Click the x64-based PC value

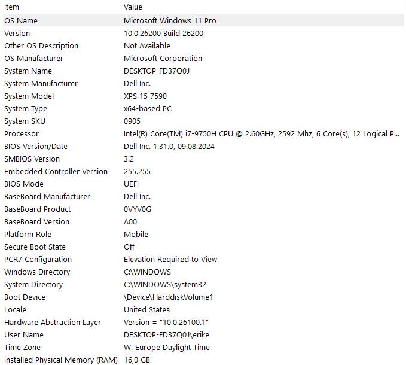148,108
